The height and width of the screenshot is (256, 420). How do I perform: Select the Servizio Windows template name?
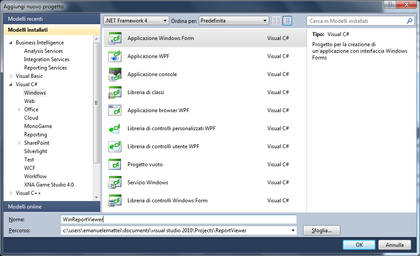[148, 183]
